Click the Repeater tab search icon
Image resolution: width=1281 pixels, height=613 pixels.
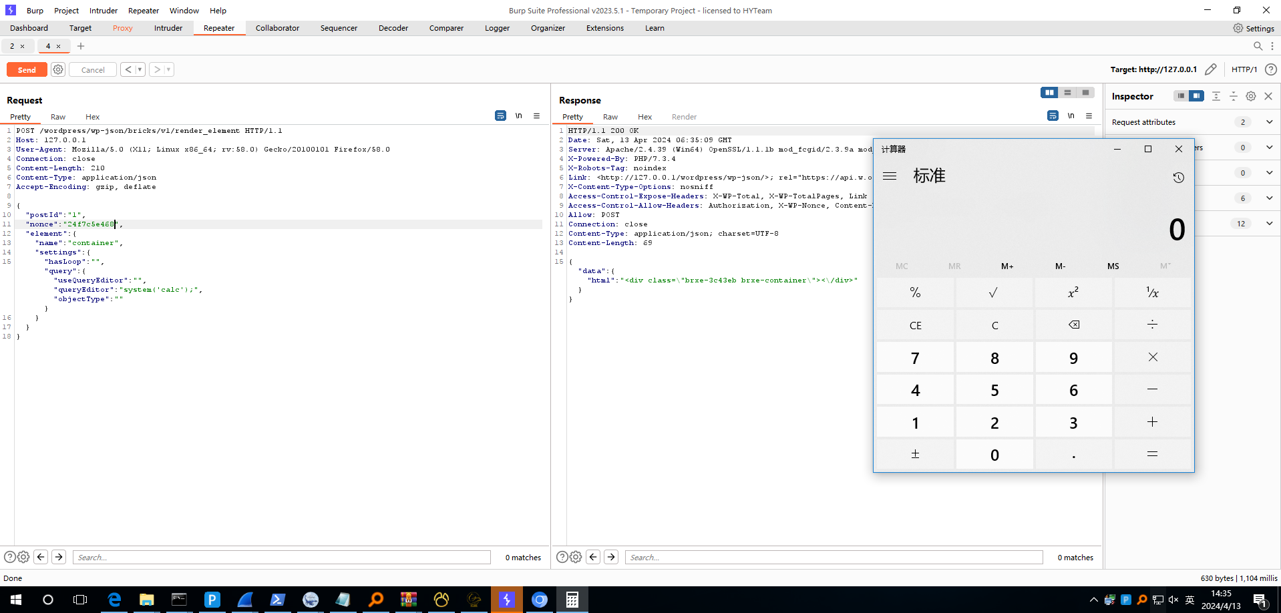tap(1258, 46)
